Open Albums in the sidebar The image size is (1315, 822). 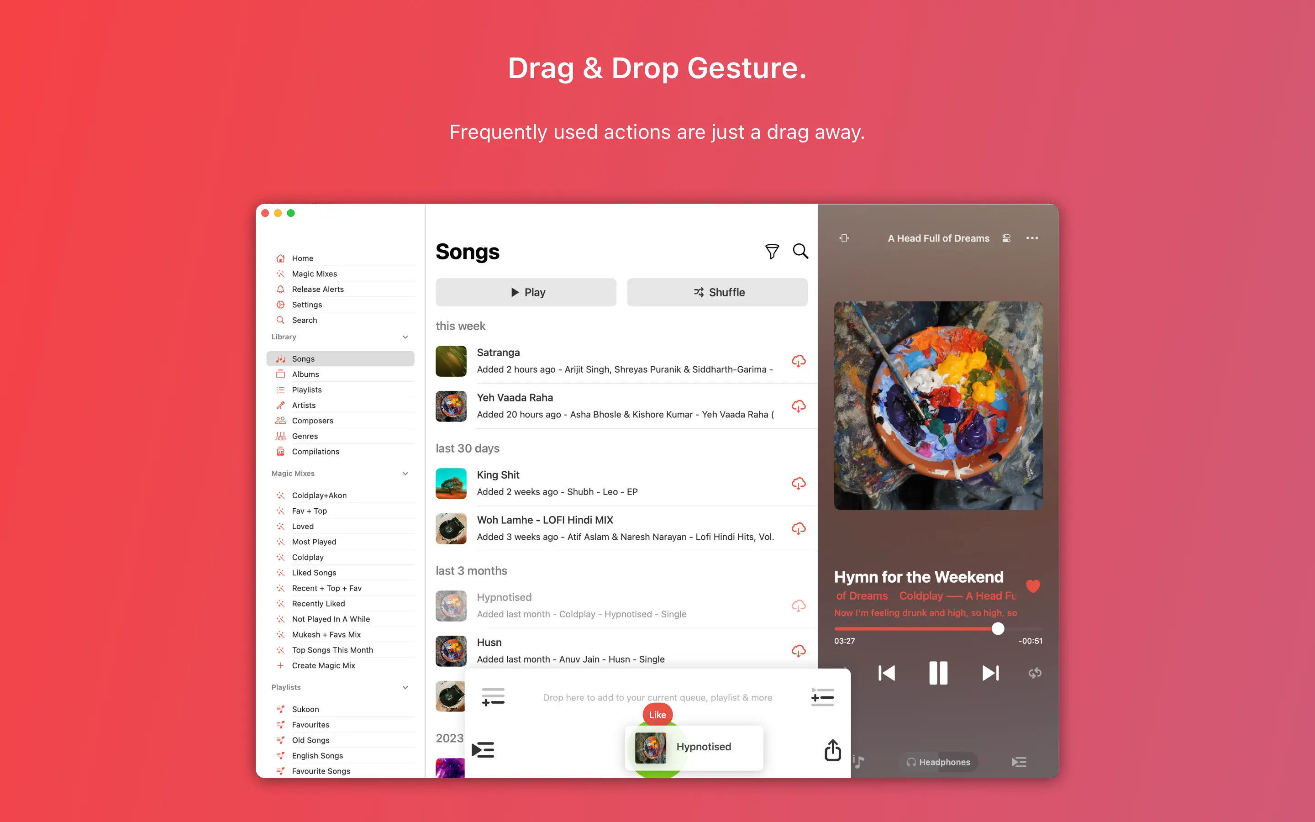click(x=305, y=374)
